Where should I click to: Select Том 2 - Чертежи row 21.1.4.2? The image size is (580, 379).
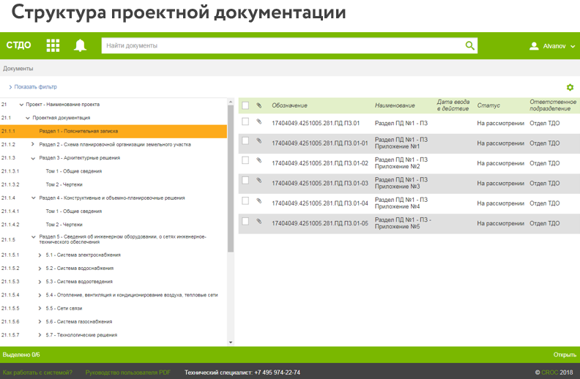click(64, 225)
